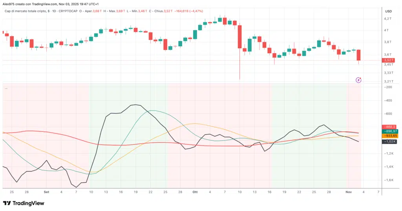Click the 4,2 T level on price axis
The height and width of the screenshot is (211, 402).
click(388, 18)
